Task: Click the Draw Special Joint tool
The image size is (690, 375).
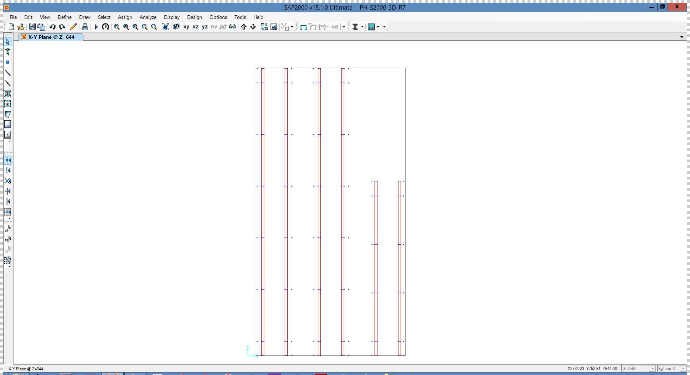Action: (7, 62)
